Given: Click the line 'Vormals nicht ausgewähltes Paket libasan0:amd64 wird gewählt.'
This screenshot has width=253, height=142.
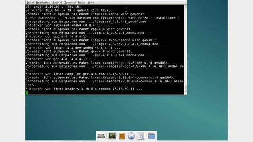Looking at the screenshot, I should (x=86, y=14).
